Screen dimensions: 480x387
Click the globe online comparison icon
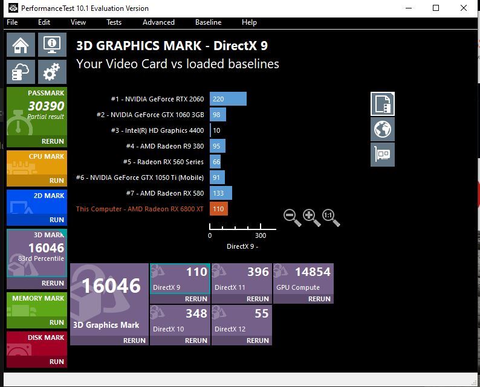382,129
